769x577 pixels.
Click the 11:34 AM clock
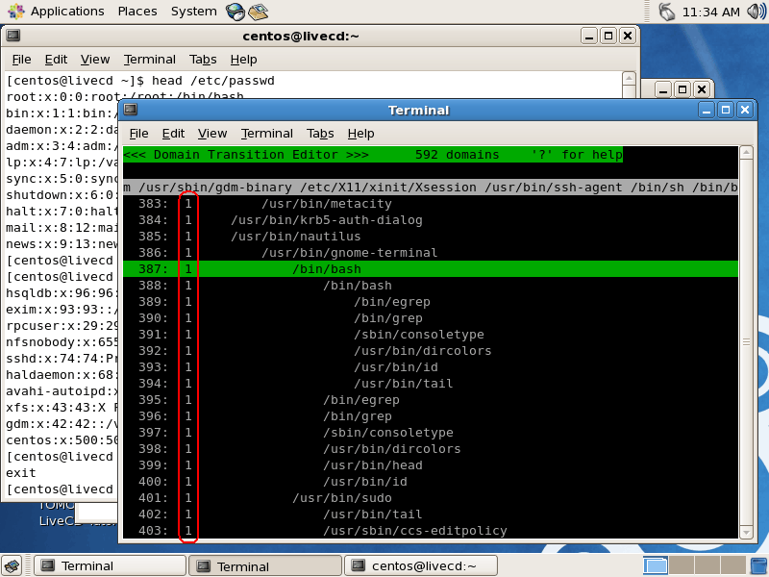click(x=710, y=12)
